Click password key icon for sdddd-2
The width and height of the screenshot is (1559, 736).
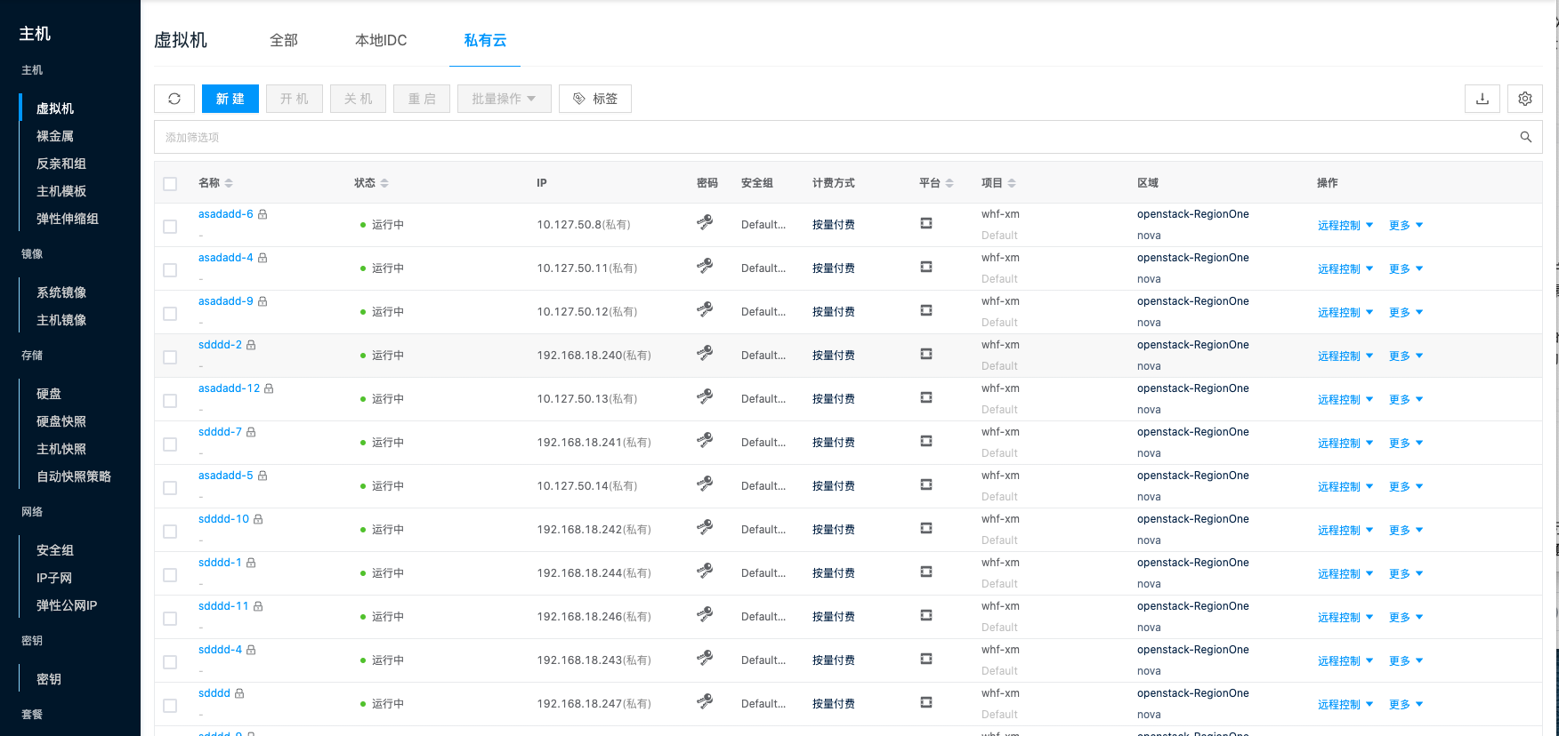705,353
